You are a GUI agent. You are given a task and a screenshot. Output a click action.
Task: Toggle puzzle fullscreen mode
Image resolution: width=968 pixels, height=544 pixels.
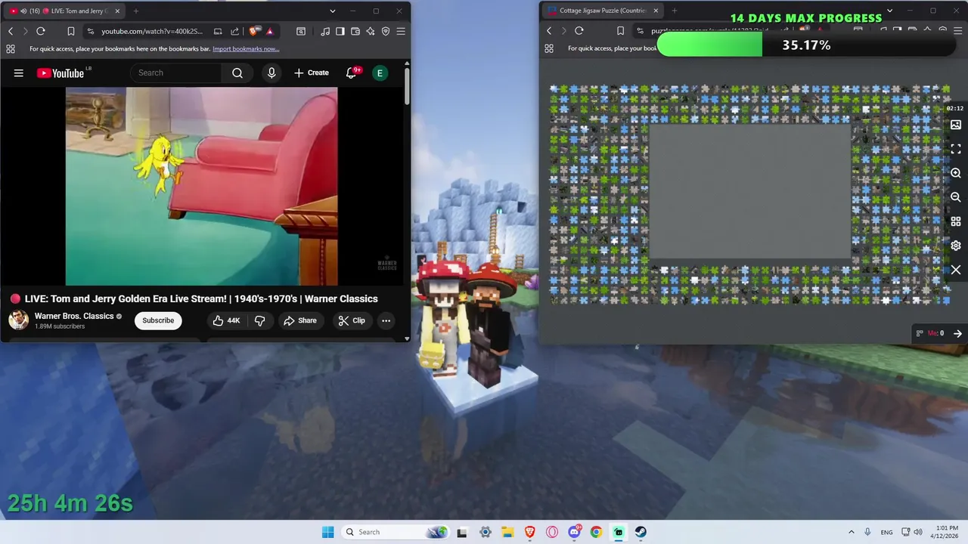(x=956, y=149)
